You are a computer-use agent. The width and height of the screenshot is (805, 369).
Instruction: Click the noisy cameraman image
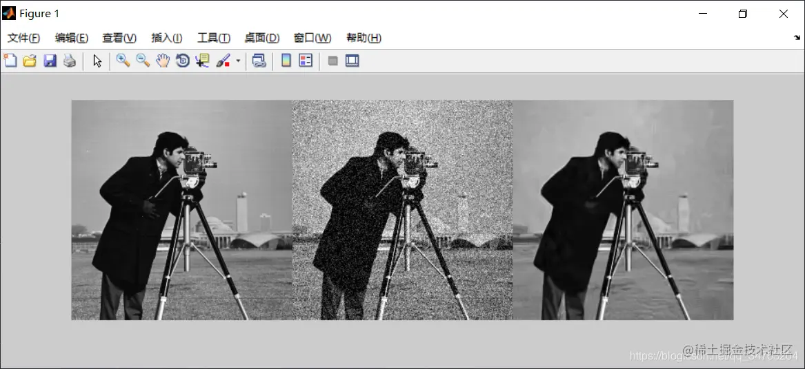(x=403, y=210)
